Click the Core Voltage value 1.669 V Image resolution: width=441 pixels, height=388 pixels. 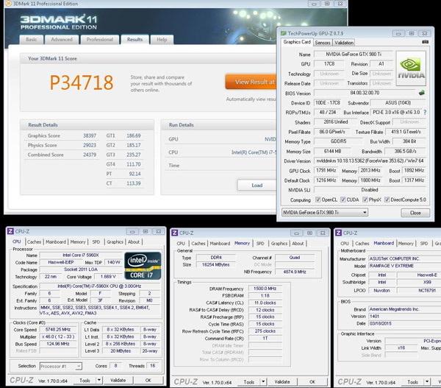click(108, 276)
